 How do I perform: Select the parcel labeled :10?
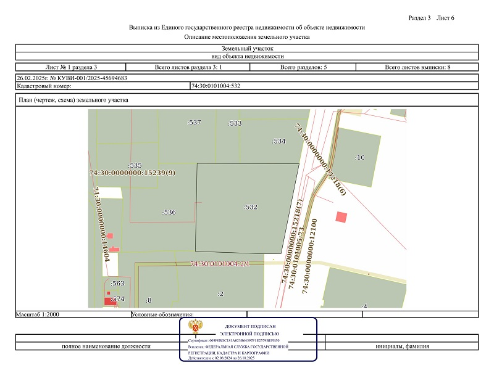(x=359, y=157)
